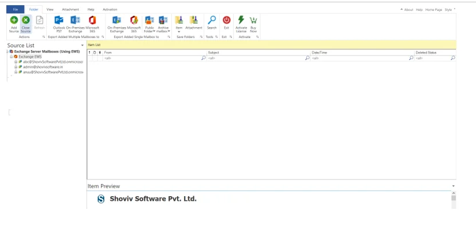Open the Home Page link
The height and width of the screenshot is (225, 476).
[433, 10]
